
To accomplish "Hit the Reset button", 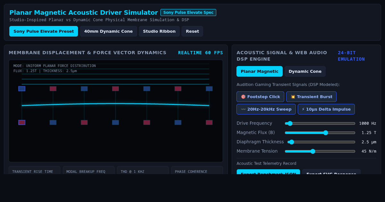I will pos(192,31).
